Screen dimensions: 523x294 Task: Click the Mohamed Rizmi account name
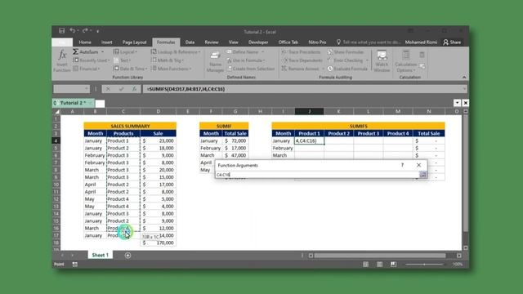click(x=421, y=42)
